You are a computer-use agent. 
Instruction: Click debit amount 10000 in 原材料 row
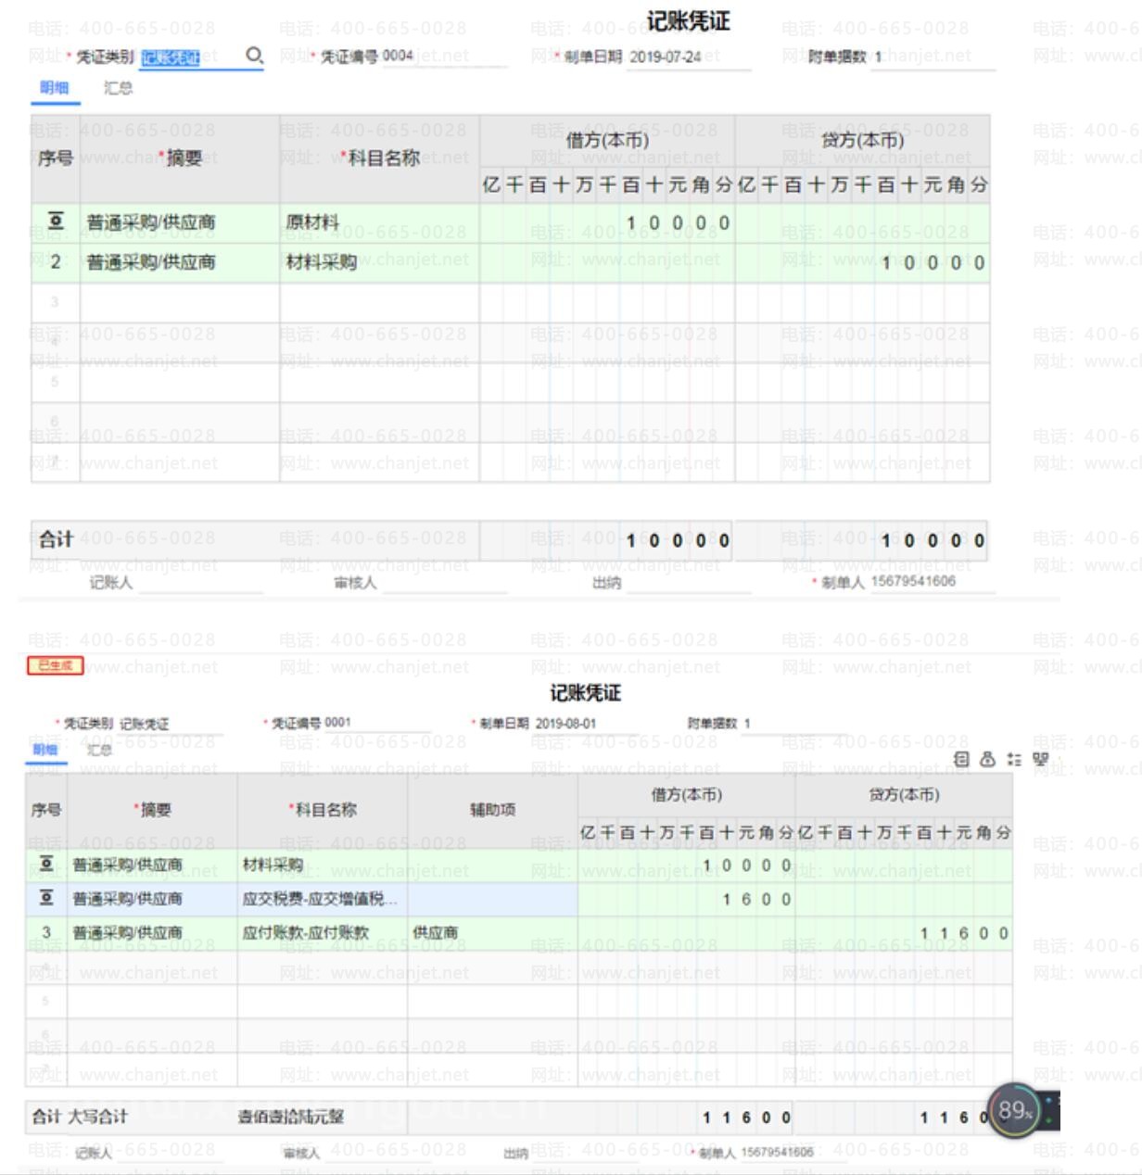(x=607, y=222)
